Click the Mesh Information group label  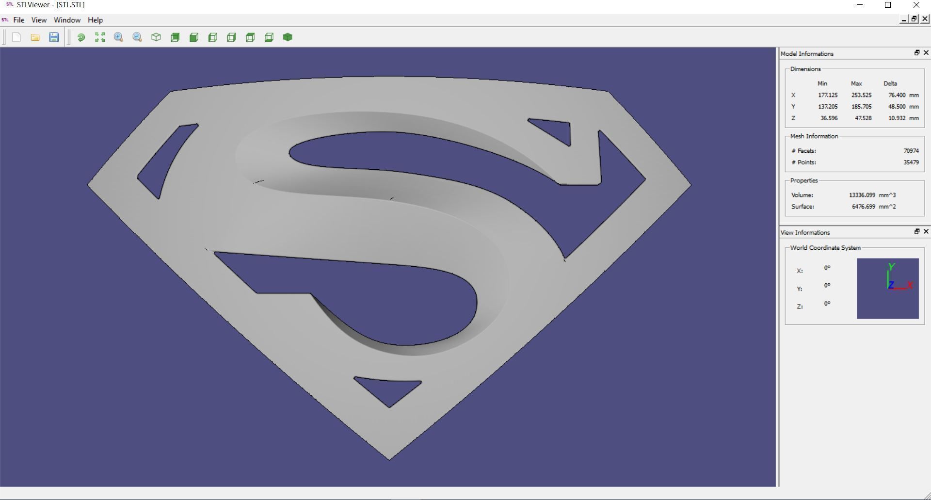pos(814,136)
